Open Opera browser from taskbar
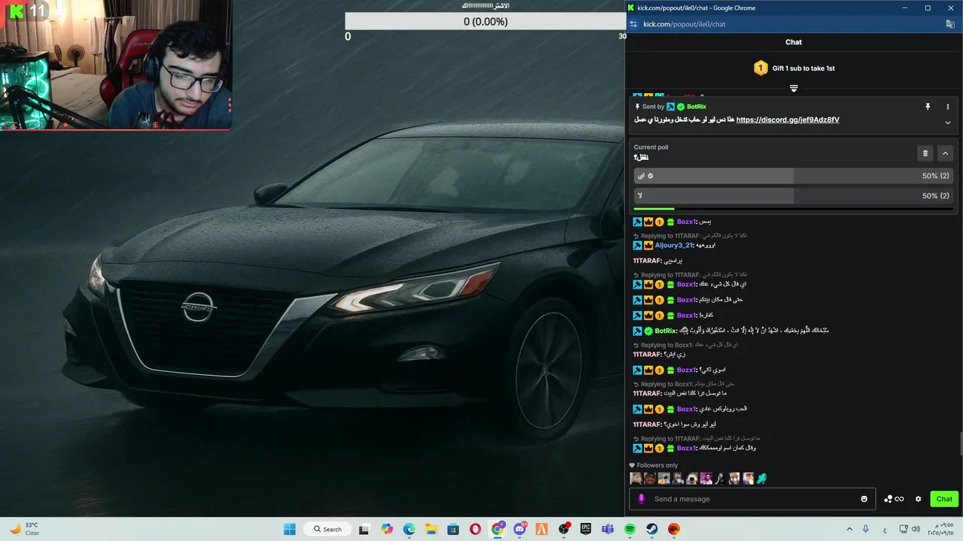Screen dimensions: 963x541 [x=475, y=529]
